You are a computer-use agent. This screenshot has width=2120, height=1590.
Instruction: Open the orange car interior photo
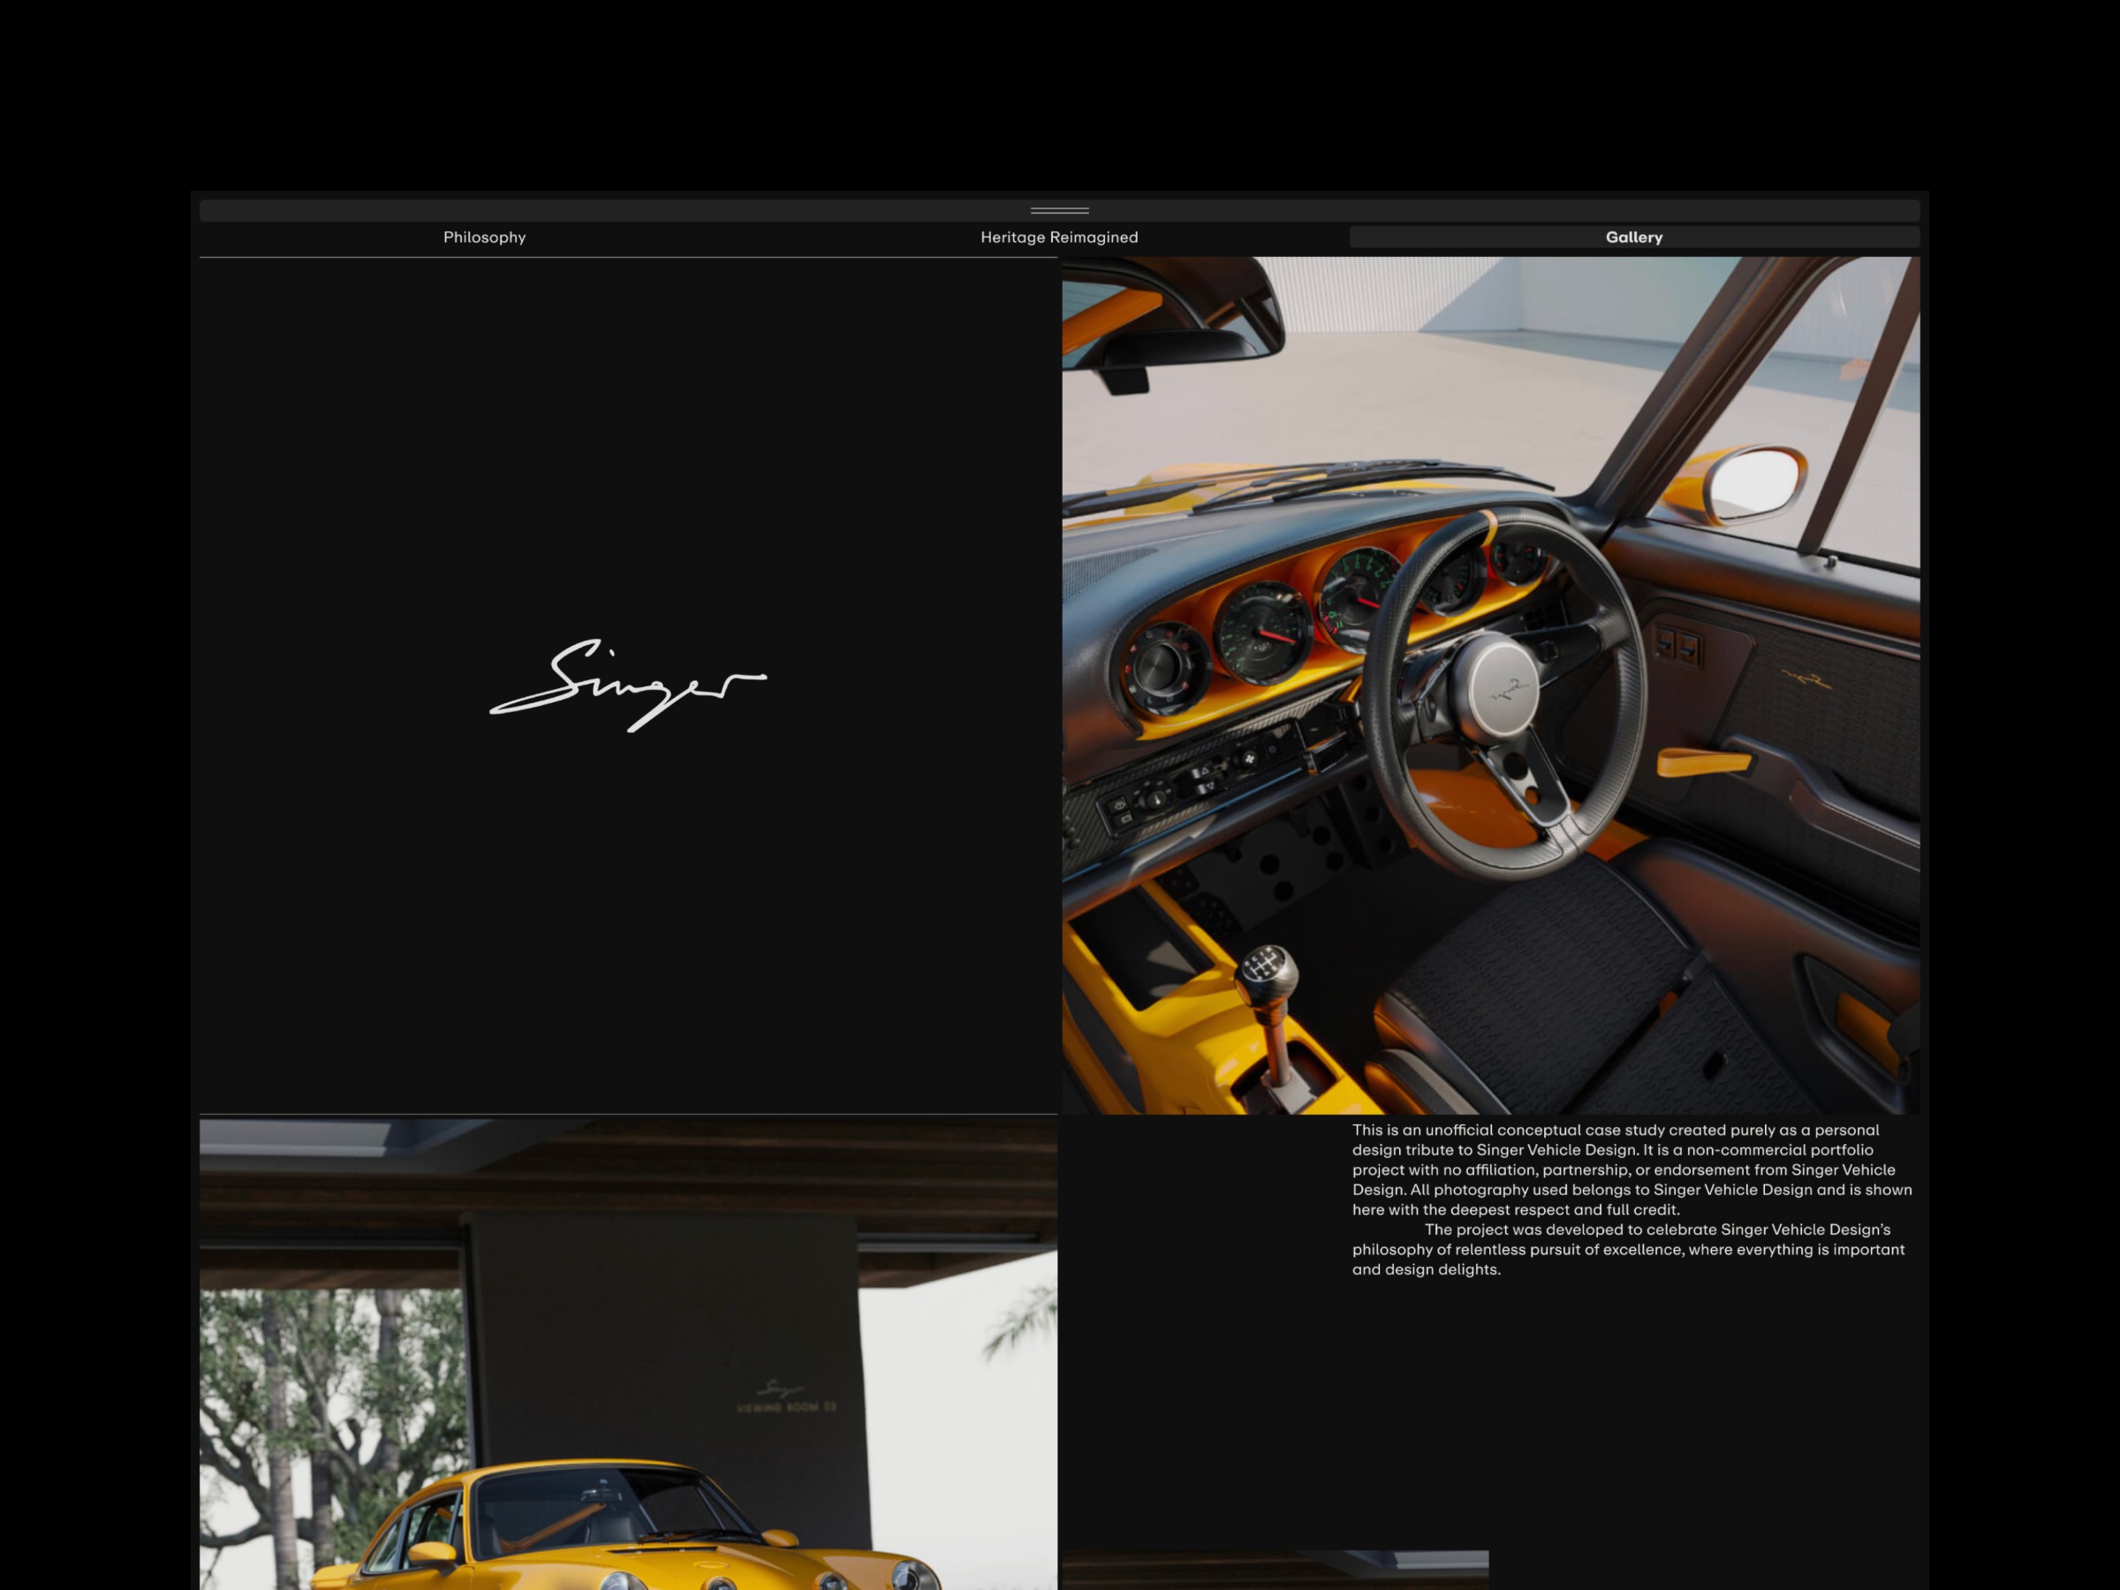point(1490,685)
